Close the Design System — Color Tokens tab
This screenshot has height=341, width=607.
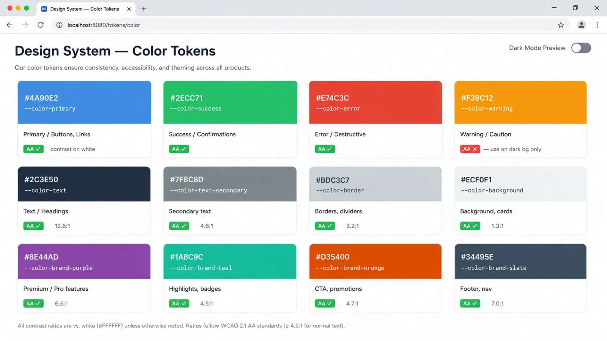tap(129, 9)
